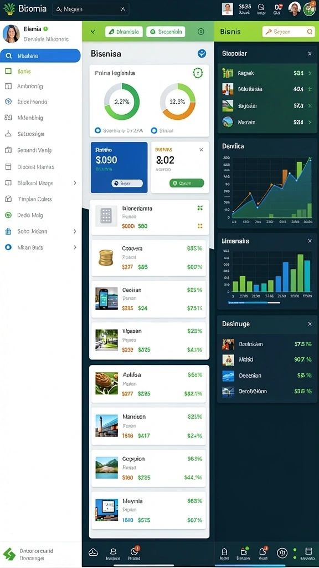Viewport: 319px width, 568px height.
Task: Click the first bottom nav icon of right panel
Action: tap(224, 553)
